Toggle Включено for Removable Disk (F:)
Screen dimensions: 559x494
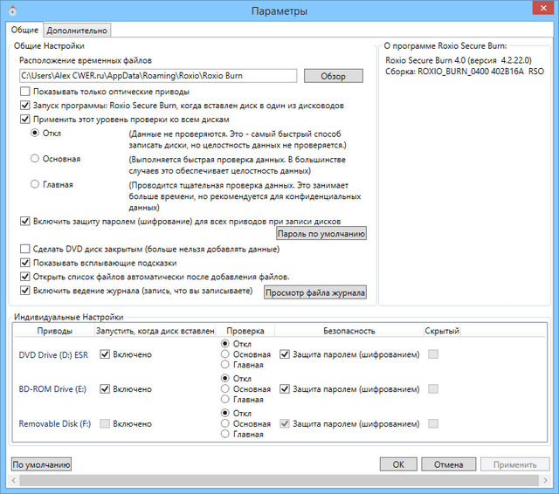tap(105, 423)
